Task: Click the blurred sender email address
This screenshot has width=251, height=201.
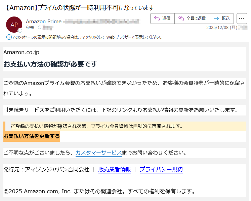Action: (101, 22)
